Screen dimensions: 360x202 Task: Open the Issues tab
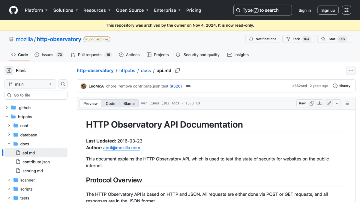tap(49, 55)
